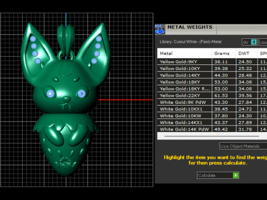This screenshot has height=200, width=267.
Task: Click the 38.11 grams value
Action: coord(221,62)
